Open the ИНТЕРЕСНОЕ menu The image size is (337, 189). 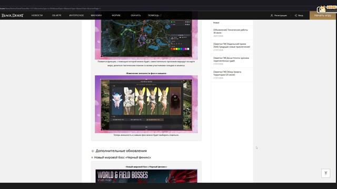(76, 15)
